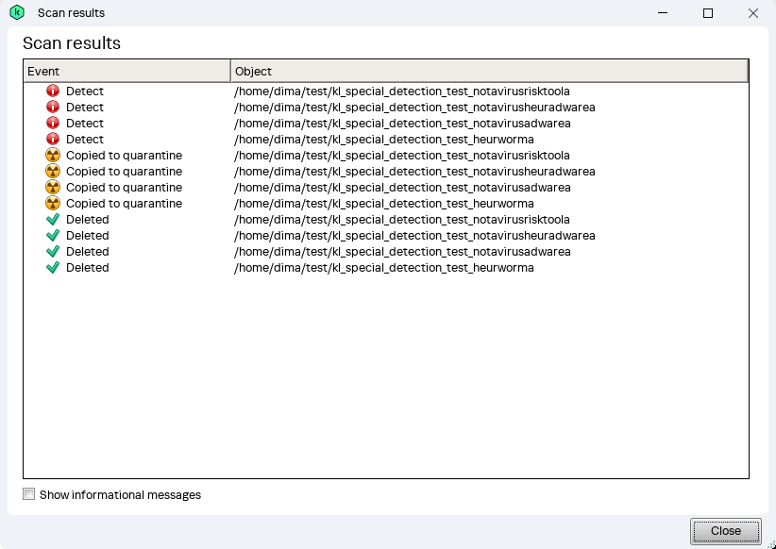The height and width of the screenshot is (549, 776).
Task: Click red Detect icon for notavirusadwarea row
Action: pos(53,124)
